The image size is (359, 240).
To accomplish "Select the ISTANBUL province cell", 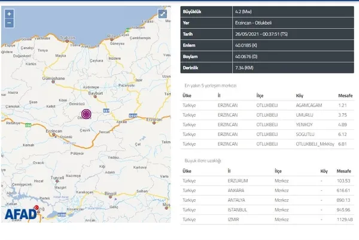I will (x=237, y=209).
